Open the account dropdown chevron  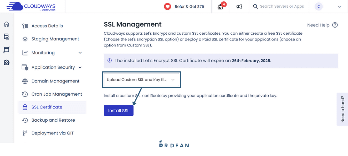(x=339, y=7)
